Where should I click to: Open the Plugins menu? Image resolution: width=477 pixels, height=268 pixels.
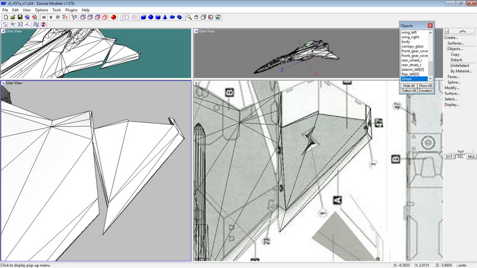(71, 10)
